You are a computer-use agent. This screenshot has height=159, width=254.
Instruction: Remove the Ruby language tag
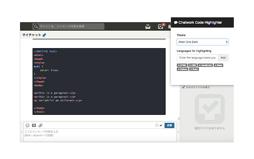(194, 69)
